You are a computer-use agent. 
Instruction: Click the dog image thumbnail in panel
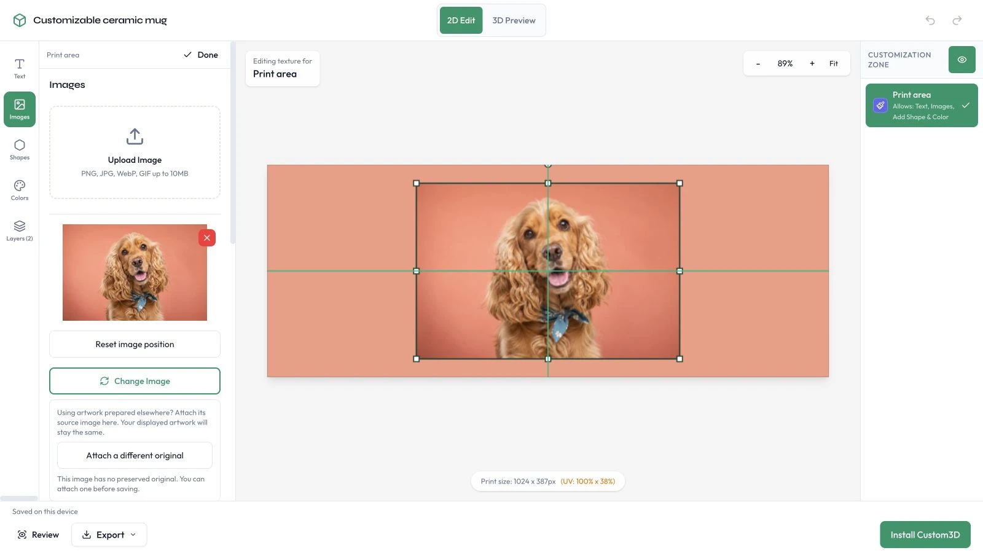coord(135,272)
